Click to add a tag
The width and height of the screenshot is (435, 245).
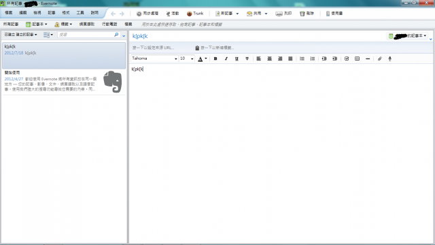pyautogui.click(x=215, y=48)
